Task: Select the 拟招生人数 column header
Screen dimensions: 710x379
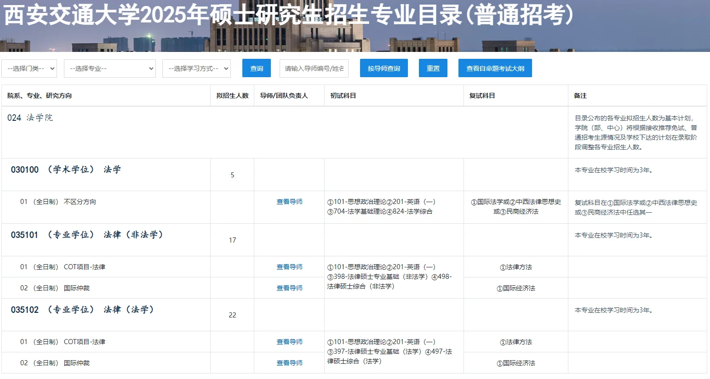Action: tap(232, 96)
